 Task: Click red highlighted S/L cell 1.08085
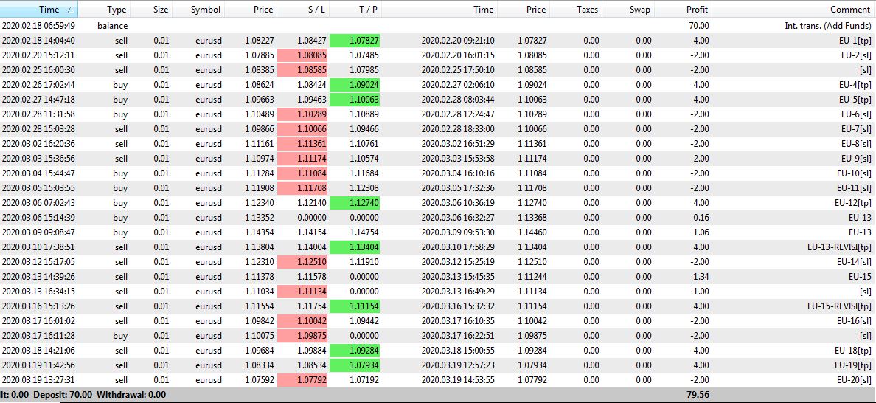302,55
